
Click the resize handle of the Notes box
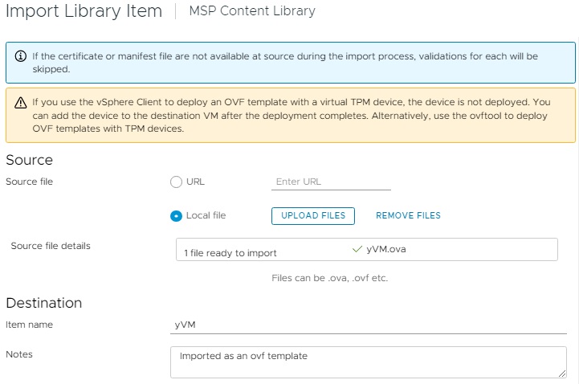561,372
